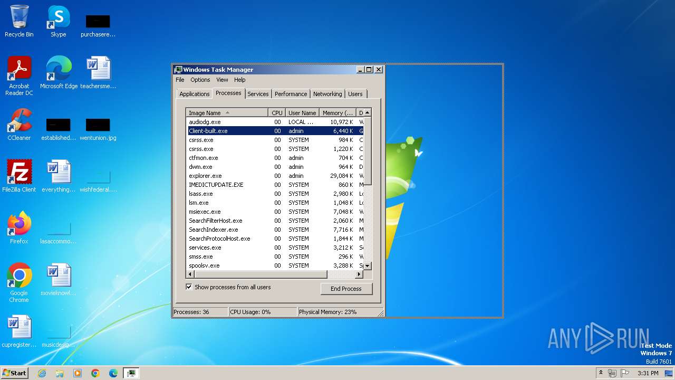Select the dwm.exe process
The height and width of the screenshot is (380, 675).
pos(275,167)
